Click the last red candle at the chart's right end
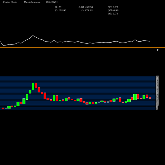The image size is (165, 165). 150,98
